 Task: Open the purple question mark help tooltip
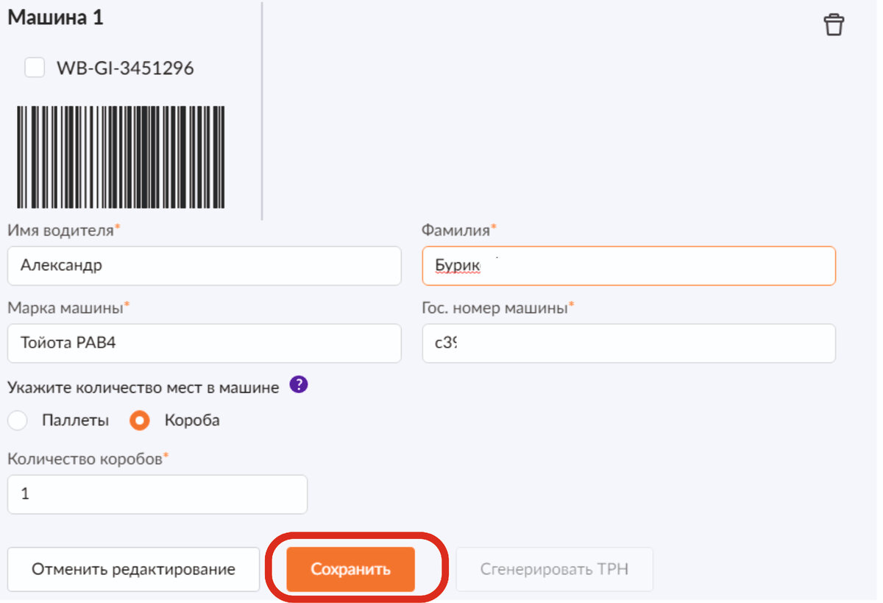(298, 385)
